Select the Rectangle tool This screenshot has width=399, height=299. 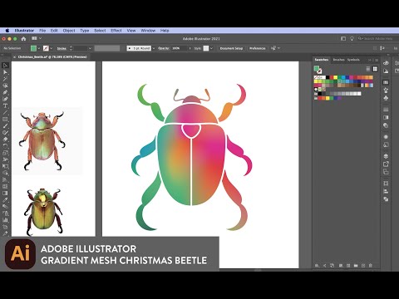(5, 120)
